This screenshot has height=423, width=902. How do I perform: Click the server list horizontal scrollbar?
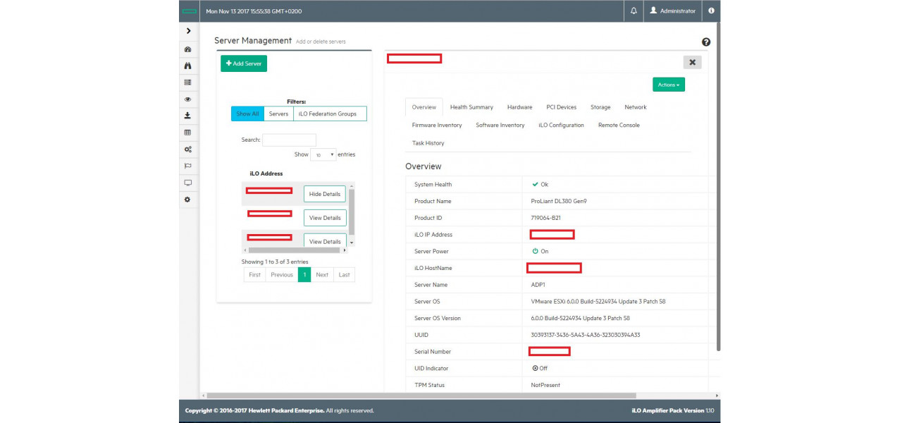pyautogui.click(x=295, y=250)
